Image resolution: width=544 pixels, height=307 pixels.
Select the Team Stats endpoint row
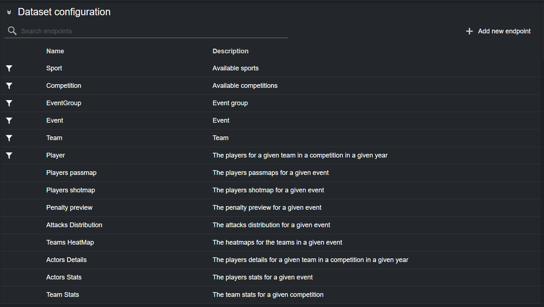point(63,295)
